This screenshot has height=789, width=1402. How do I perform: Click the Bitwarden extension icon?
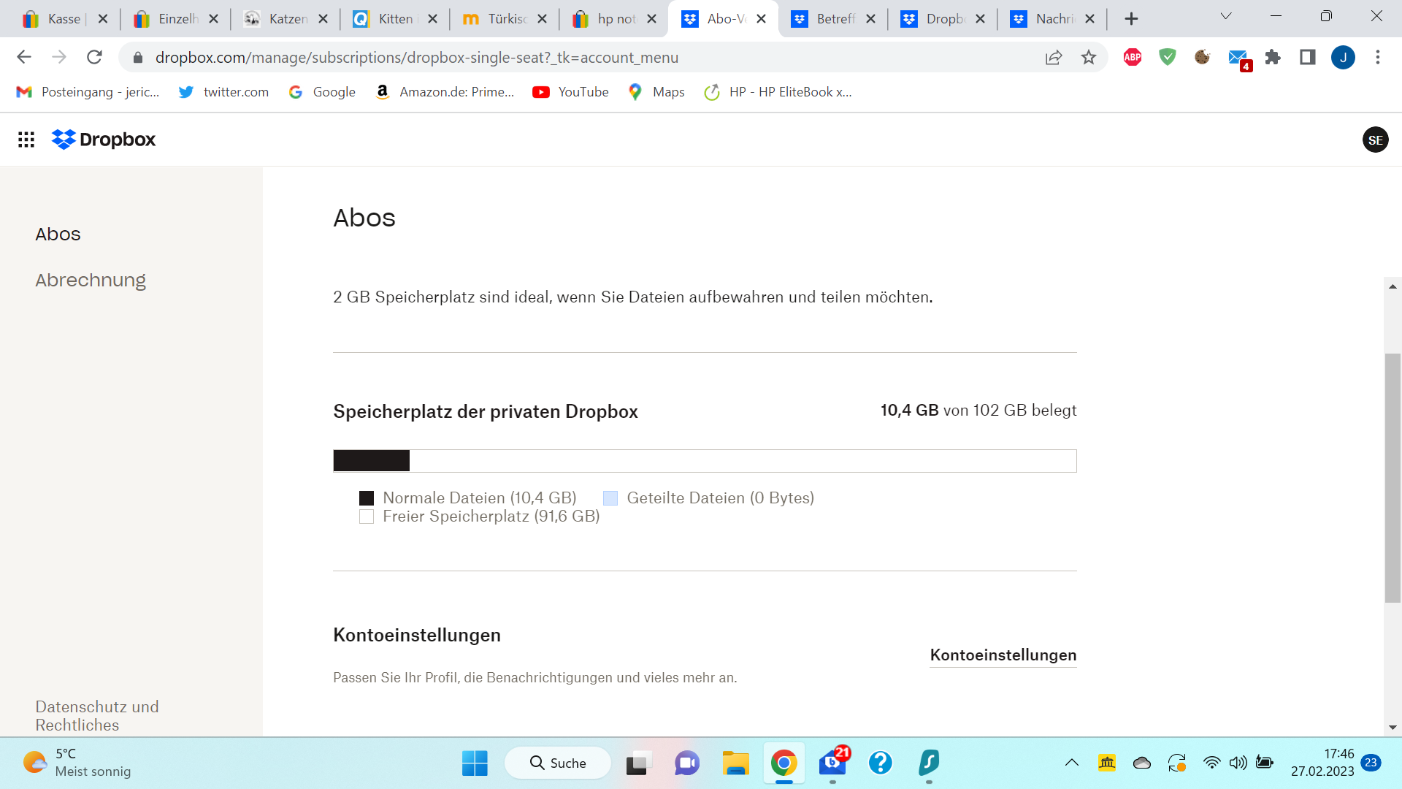coord(1168,57)
